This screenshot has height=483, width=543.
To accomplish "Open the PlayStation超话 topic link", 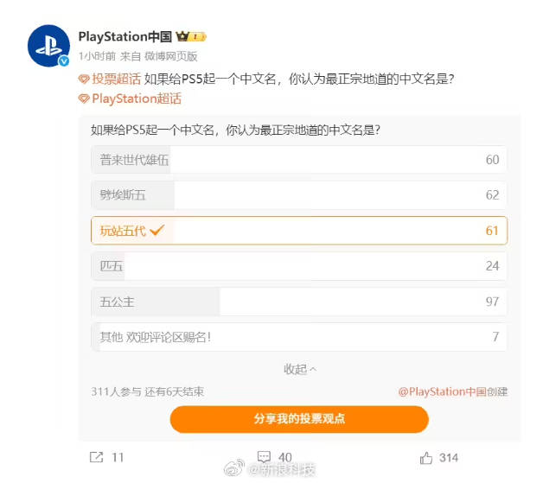I will click(x=137, y=99).
